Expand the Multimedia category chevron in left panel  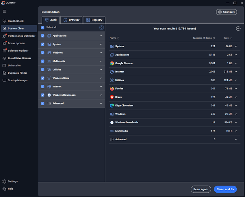pyautogui.click(x=101, y=61)
